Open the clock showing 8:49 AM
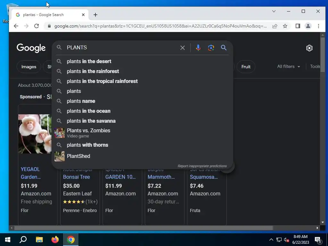Image resolution: width=328 pixels, height=246 pixels. coord(300,240)
